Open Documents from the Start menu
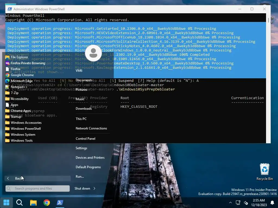 click(84, 80)
